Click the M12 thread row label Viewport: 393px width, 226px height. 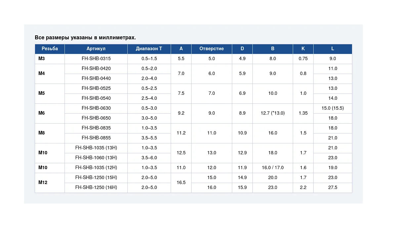[50, 183]
